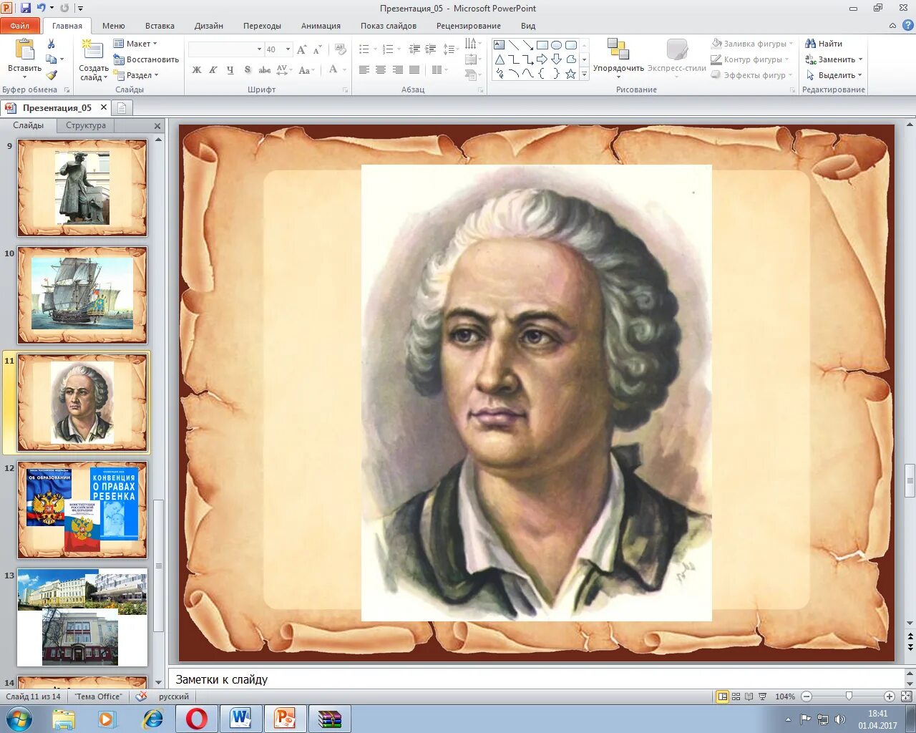916x733 pixels.
Task: Select the Text Box shape in gallery
Action: coord(500,45)
